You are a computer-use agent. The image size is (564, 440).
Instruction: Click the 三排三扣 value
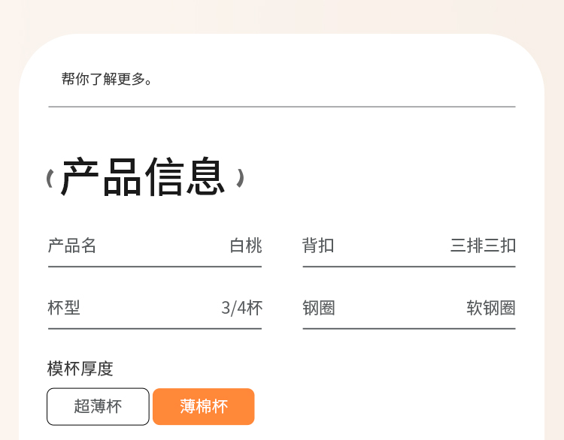(x=483, y=246)
